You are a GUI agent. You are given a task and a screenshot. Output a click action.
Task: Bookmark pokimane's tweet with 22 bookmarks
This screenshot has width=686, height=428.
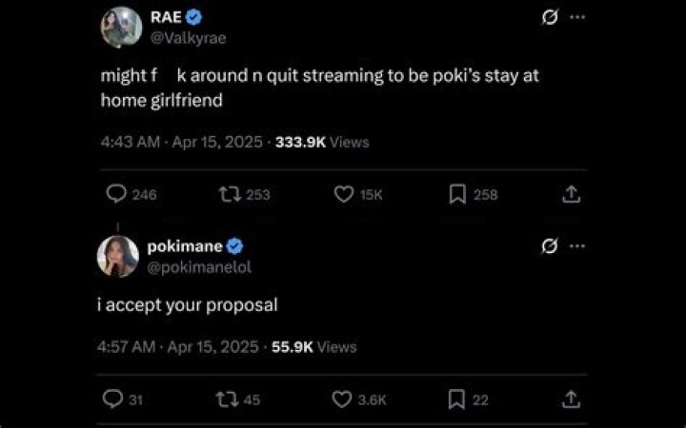coord(456,399)
